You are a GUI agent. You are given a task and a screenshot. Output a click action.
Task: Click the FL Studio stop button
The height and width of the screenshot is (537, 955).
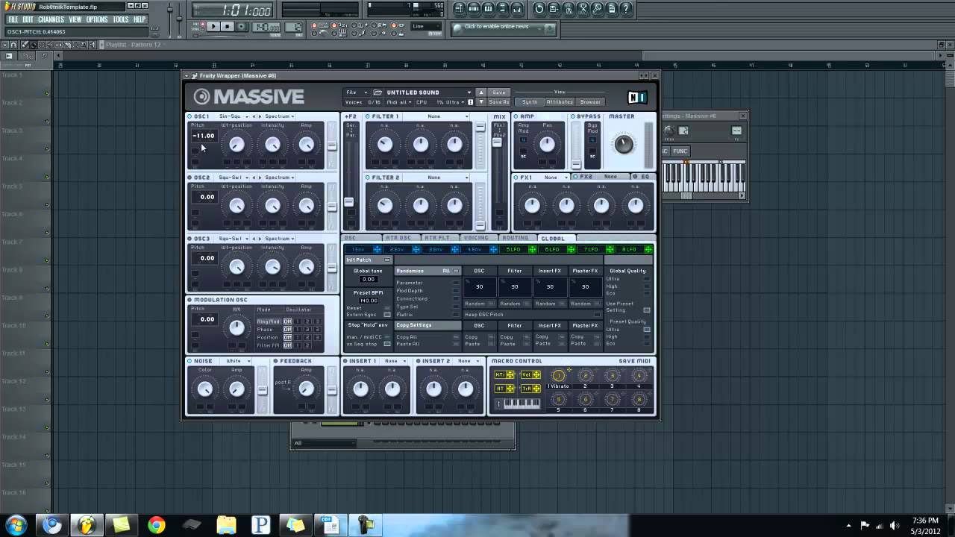228,27
